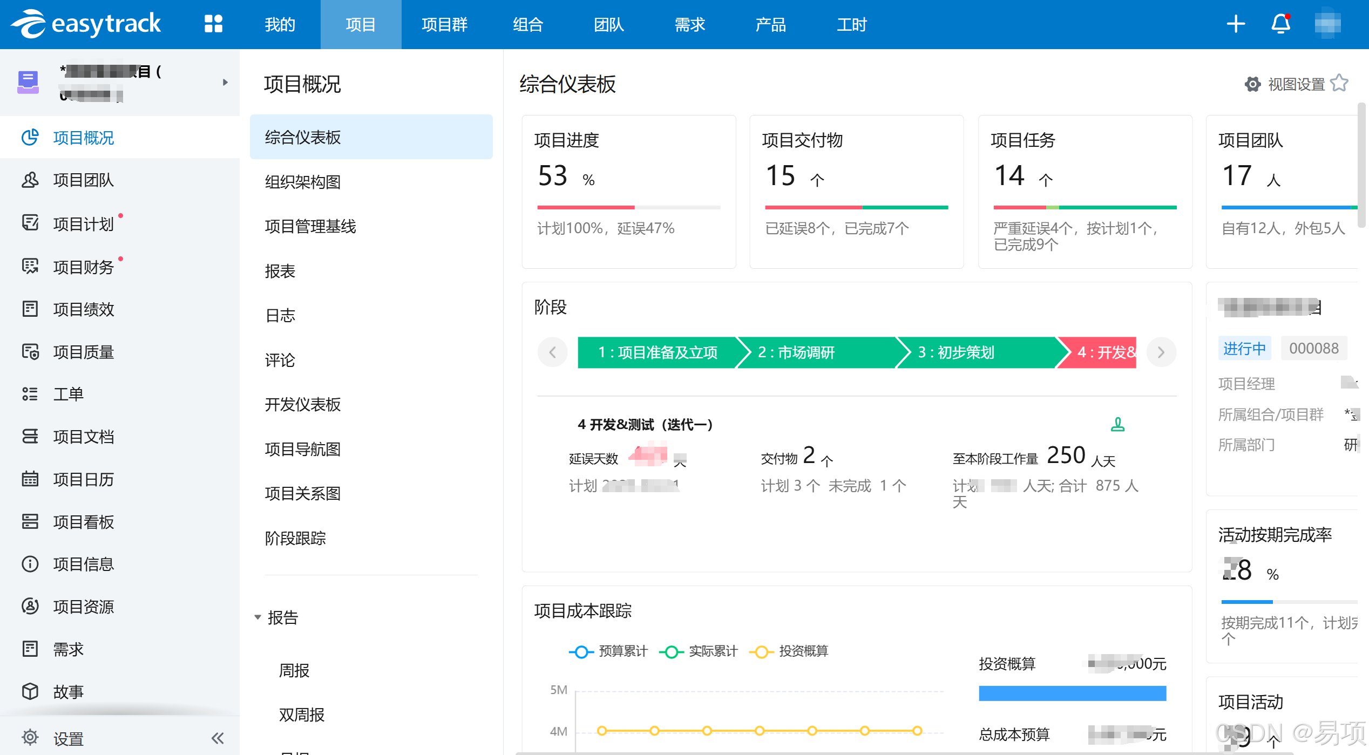Viewport: 1369px width, 755px height.
Task: Open the 工时 top menu
Action: click(852, 24)
